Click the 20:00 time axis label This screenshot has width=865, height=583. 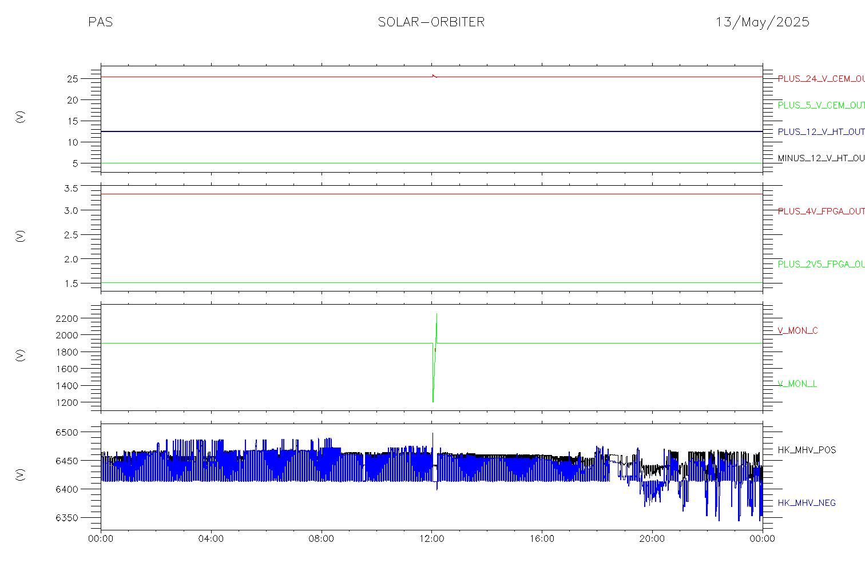point(652,539)
